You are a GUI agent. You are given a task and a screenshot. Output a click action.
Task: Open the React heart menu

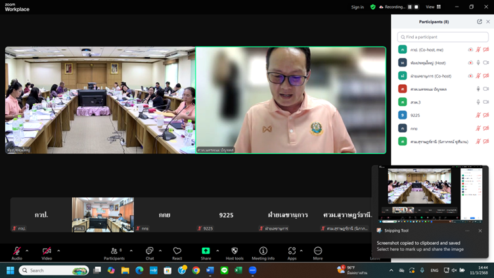(177, 253)
